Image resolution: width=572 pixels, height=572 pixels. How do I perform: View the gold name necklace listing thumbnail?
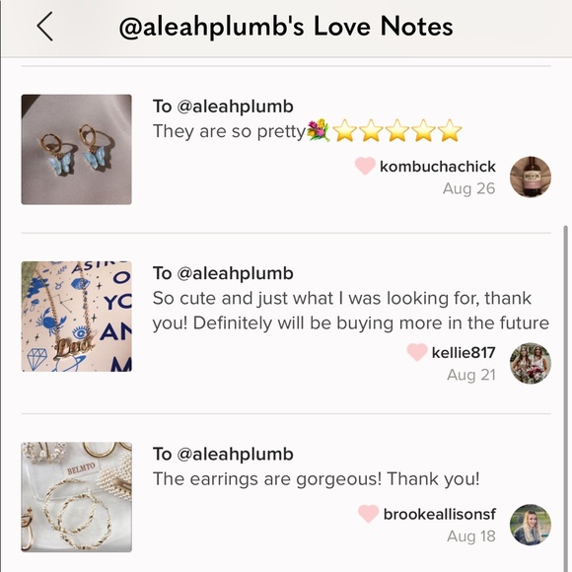[x=77, y=317]
